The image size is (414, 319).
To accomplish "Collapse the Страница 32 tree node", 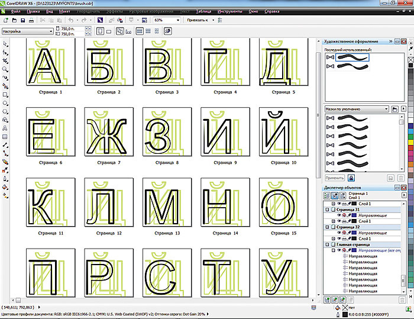I will (x=328, y=227).
